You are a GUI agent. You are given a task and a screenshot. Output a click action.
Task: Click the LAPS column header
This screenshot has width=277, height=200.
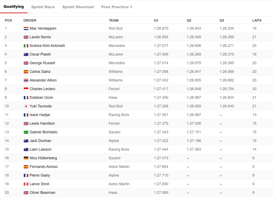tap(257, 20)
